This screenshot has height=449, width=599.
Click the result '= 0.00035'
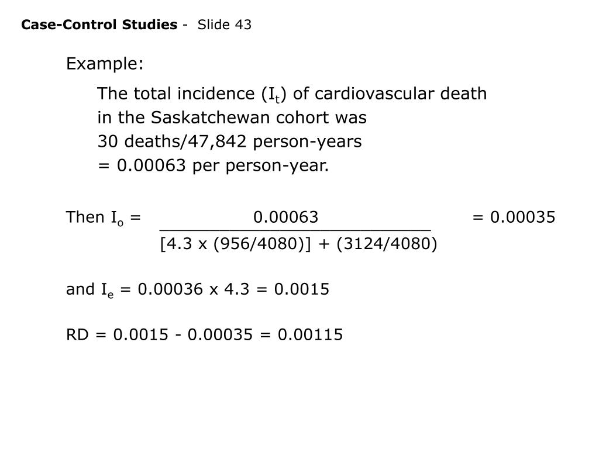click(x=514, y=217)
